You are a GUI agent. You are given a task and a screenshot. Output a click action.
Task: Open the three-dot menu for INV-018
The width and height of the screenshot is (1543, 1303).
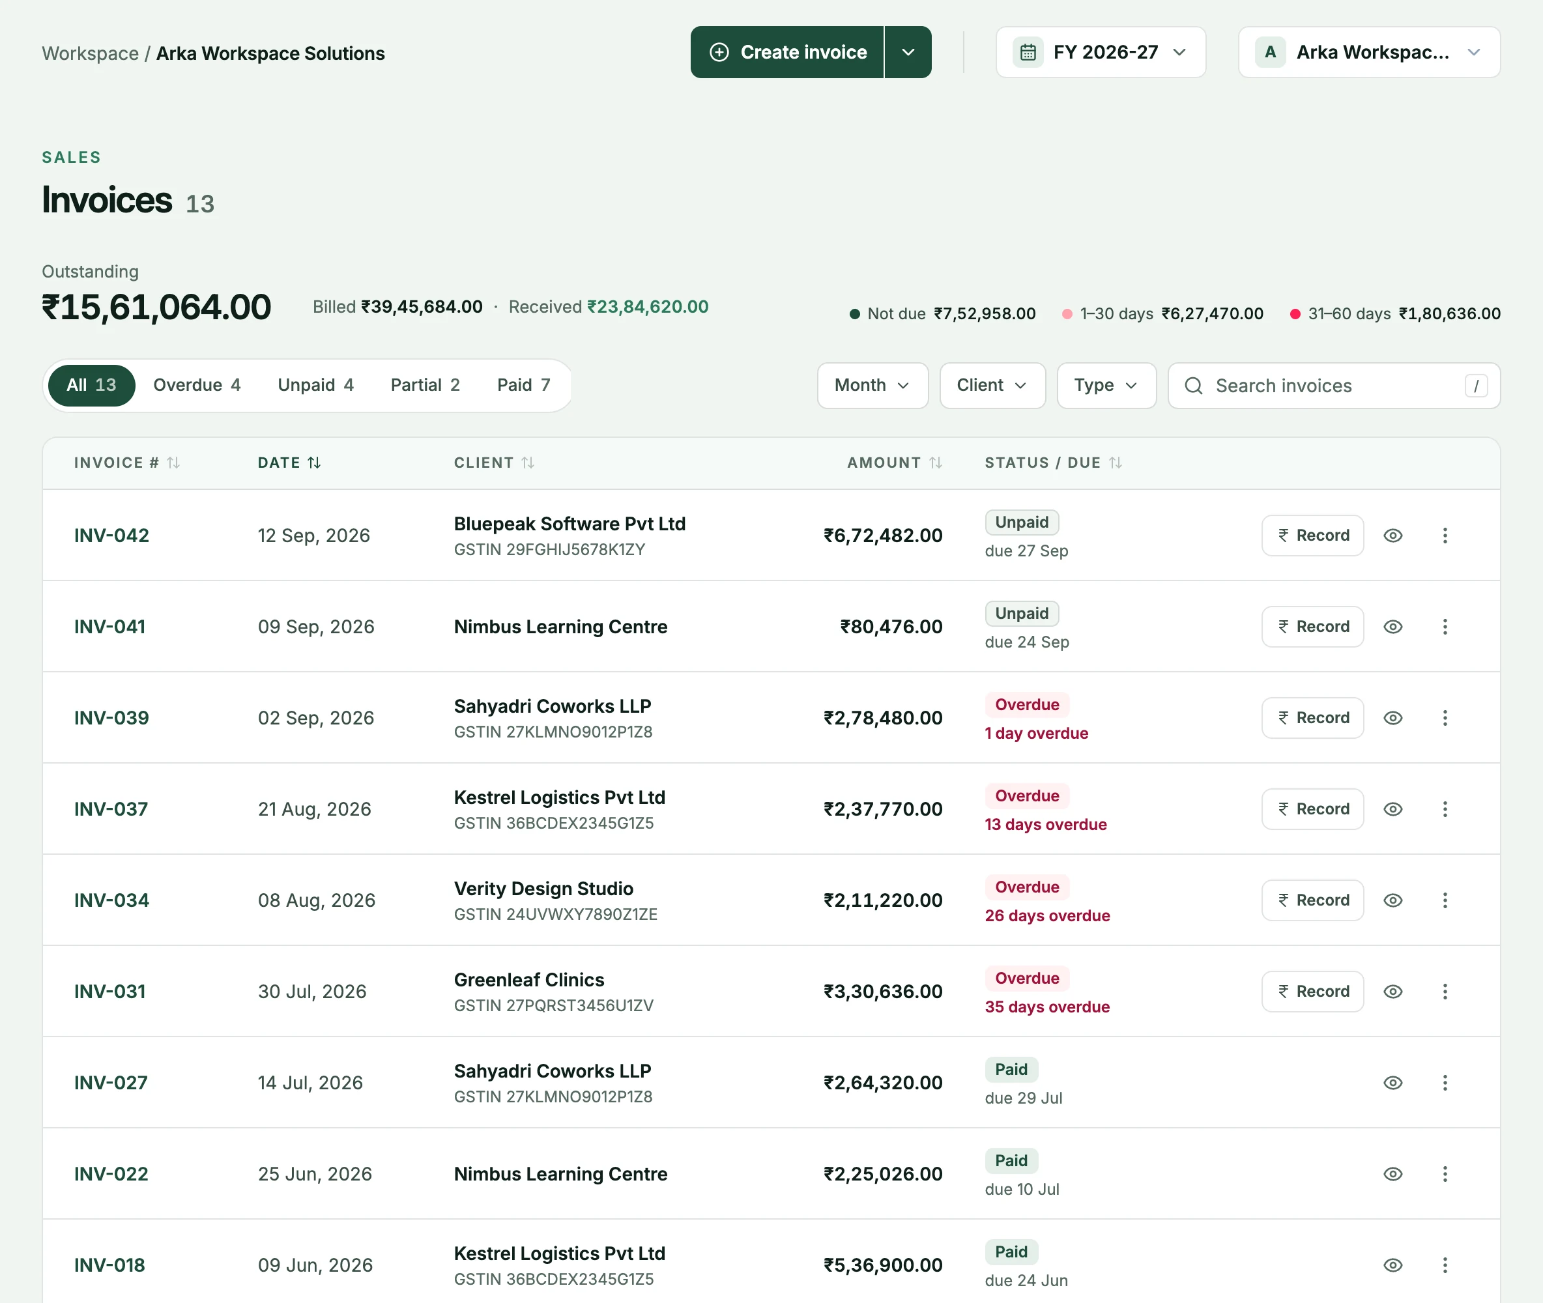click(x=1445, y=1265)
